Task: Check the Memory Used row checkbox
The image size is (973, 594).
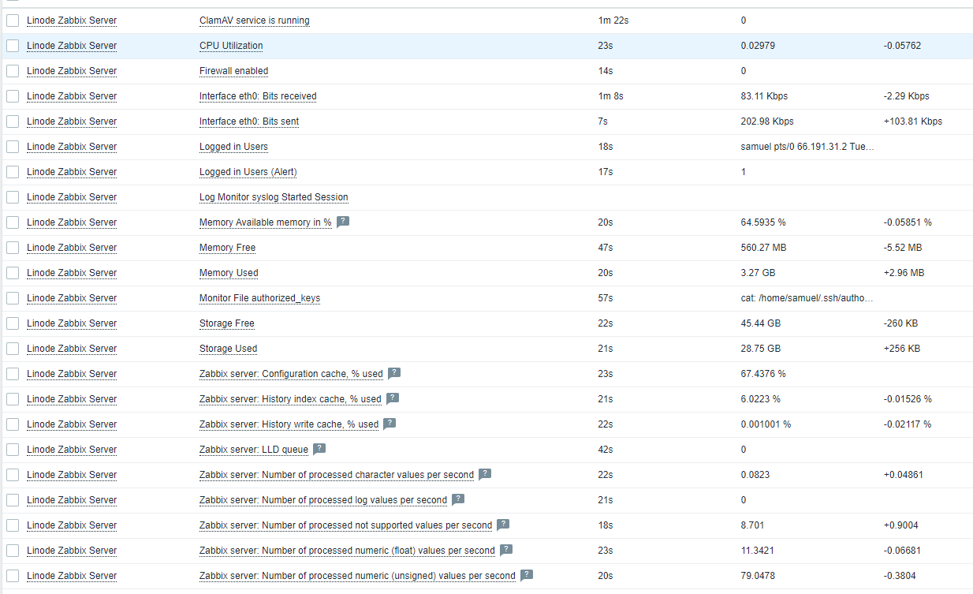Action: [x=13, y=273]
